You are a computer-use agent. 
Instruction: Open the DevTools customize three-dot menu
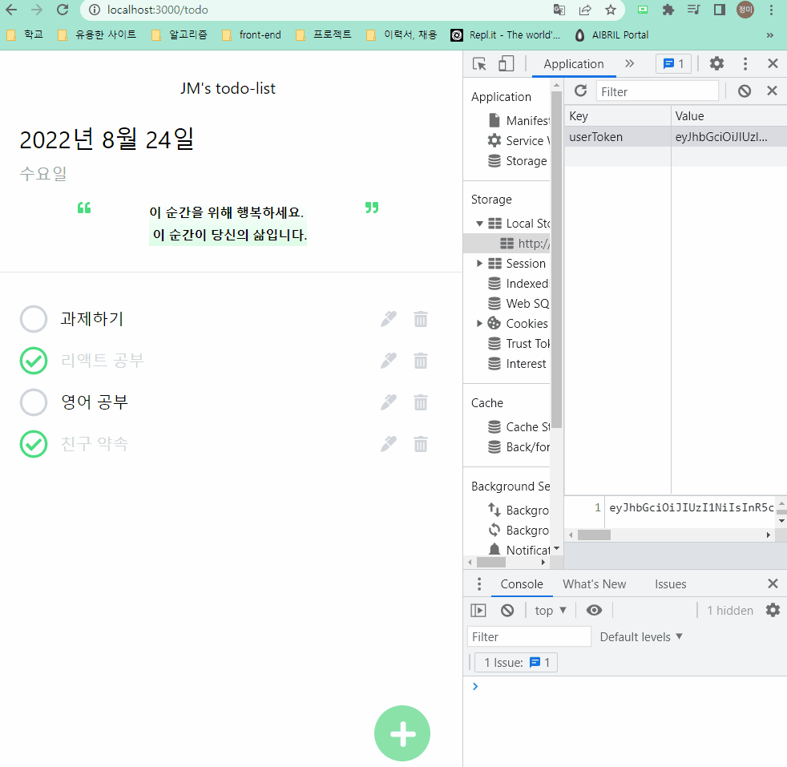[745, 63]
